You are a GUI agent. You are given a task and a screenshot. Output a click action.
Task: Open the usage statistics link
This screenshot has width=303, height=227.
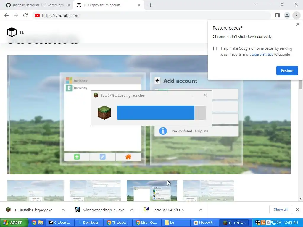tap(261, 54)
